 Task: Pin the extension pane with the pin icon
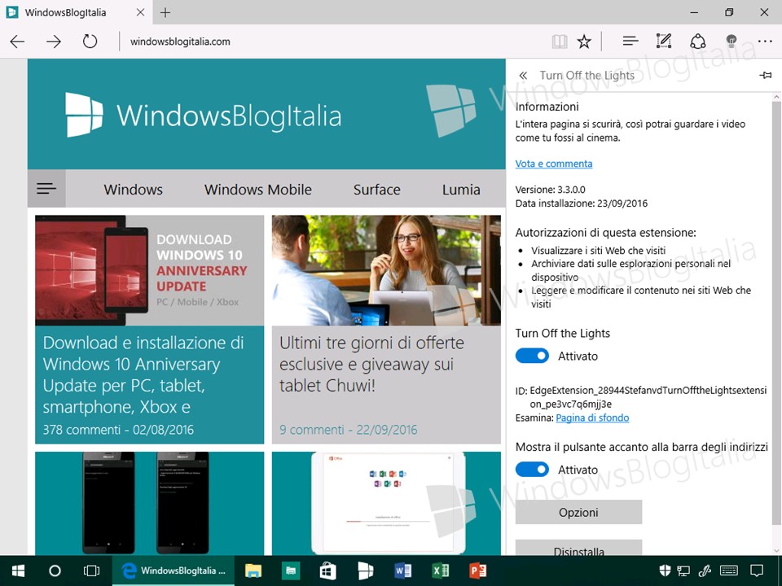(766, 75)
